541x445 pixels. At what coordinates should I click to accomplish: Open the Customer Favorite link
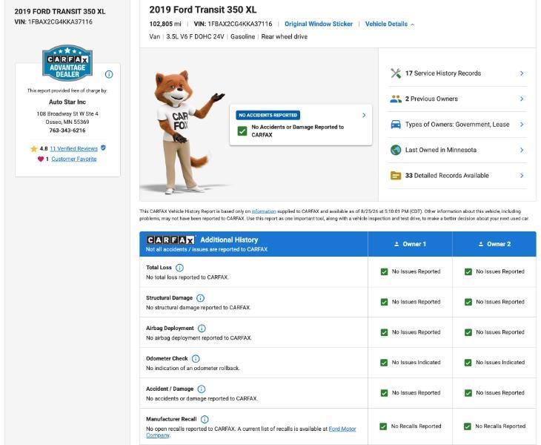[74, 159]
